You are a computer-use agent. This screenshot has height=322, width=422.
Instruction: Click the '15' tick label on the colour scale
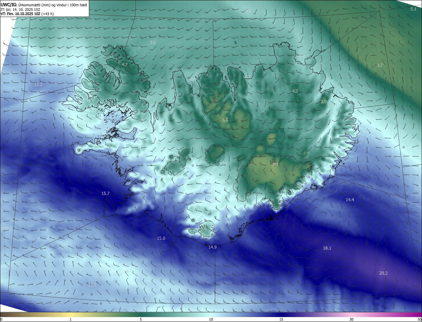281,319
